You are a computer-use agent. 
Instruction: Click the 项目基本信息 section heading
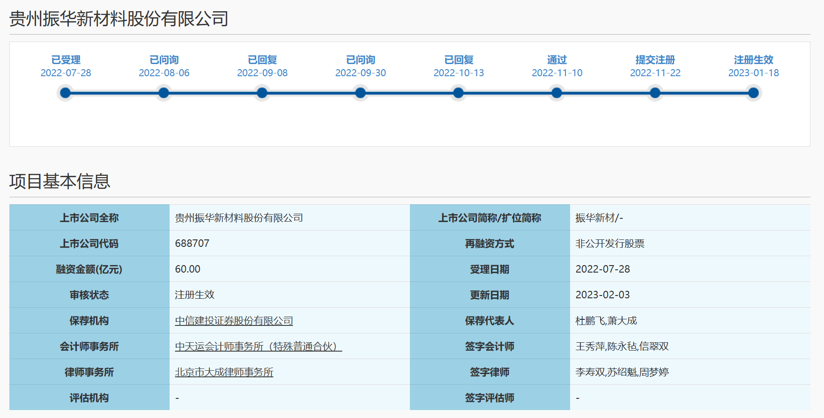click(60, 181)
